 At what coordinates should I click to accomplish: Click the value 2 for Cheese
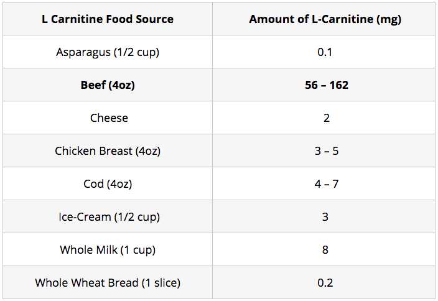click(x=327, y=118)
